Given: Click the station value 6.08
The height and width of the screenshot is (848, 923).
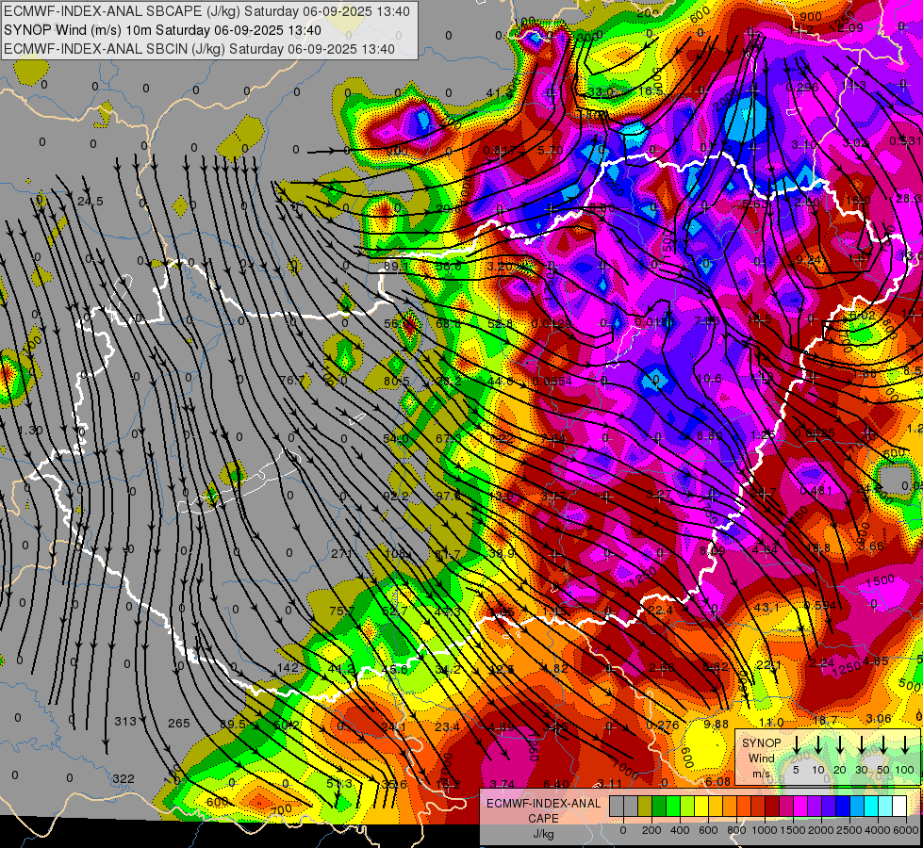Looking at the screenshot, I should (x=717, y=781).
